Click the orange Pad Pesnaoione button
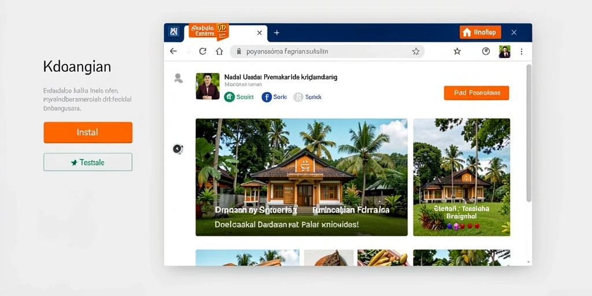 (476, 93)
